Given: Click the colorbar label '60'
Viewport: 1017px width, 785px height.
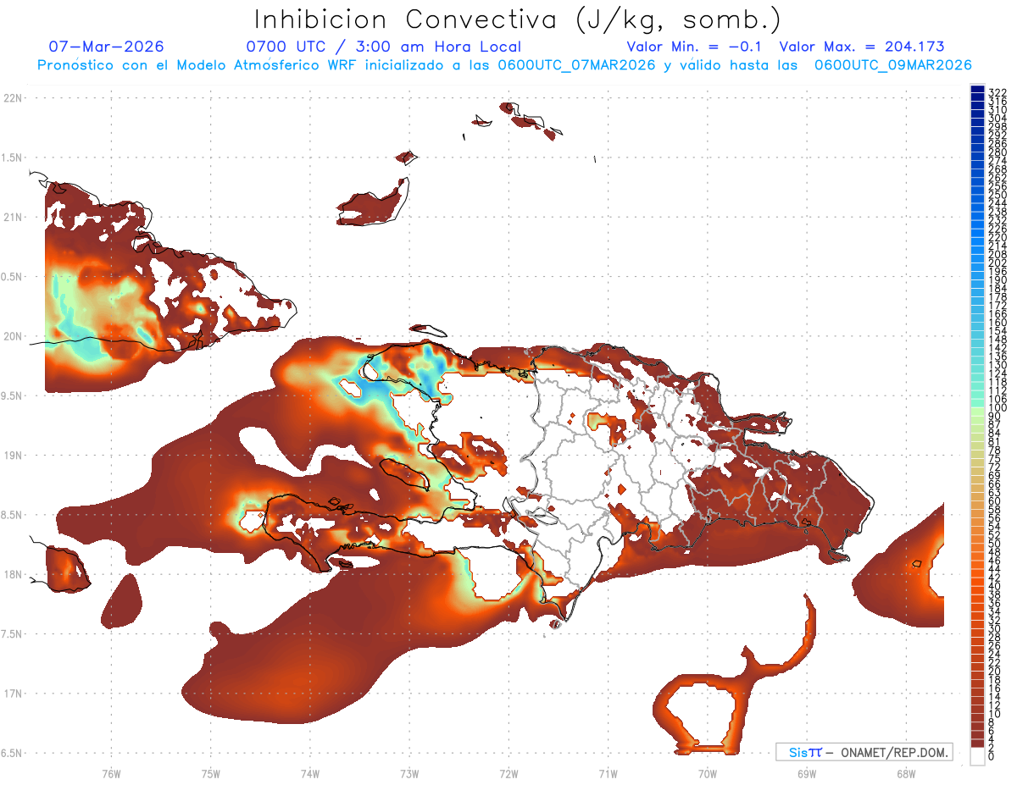Looking at the screenshot, I should [995, 500].
